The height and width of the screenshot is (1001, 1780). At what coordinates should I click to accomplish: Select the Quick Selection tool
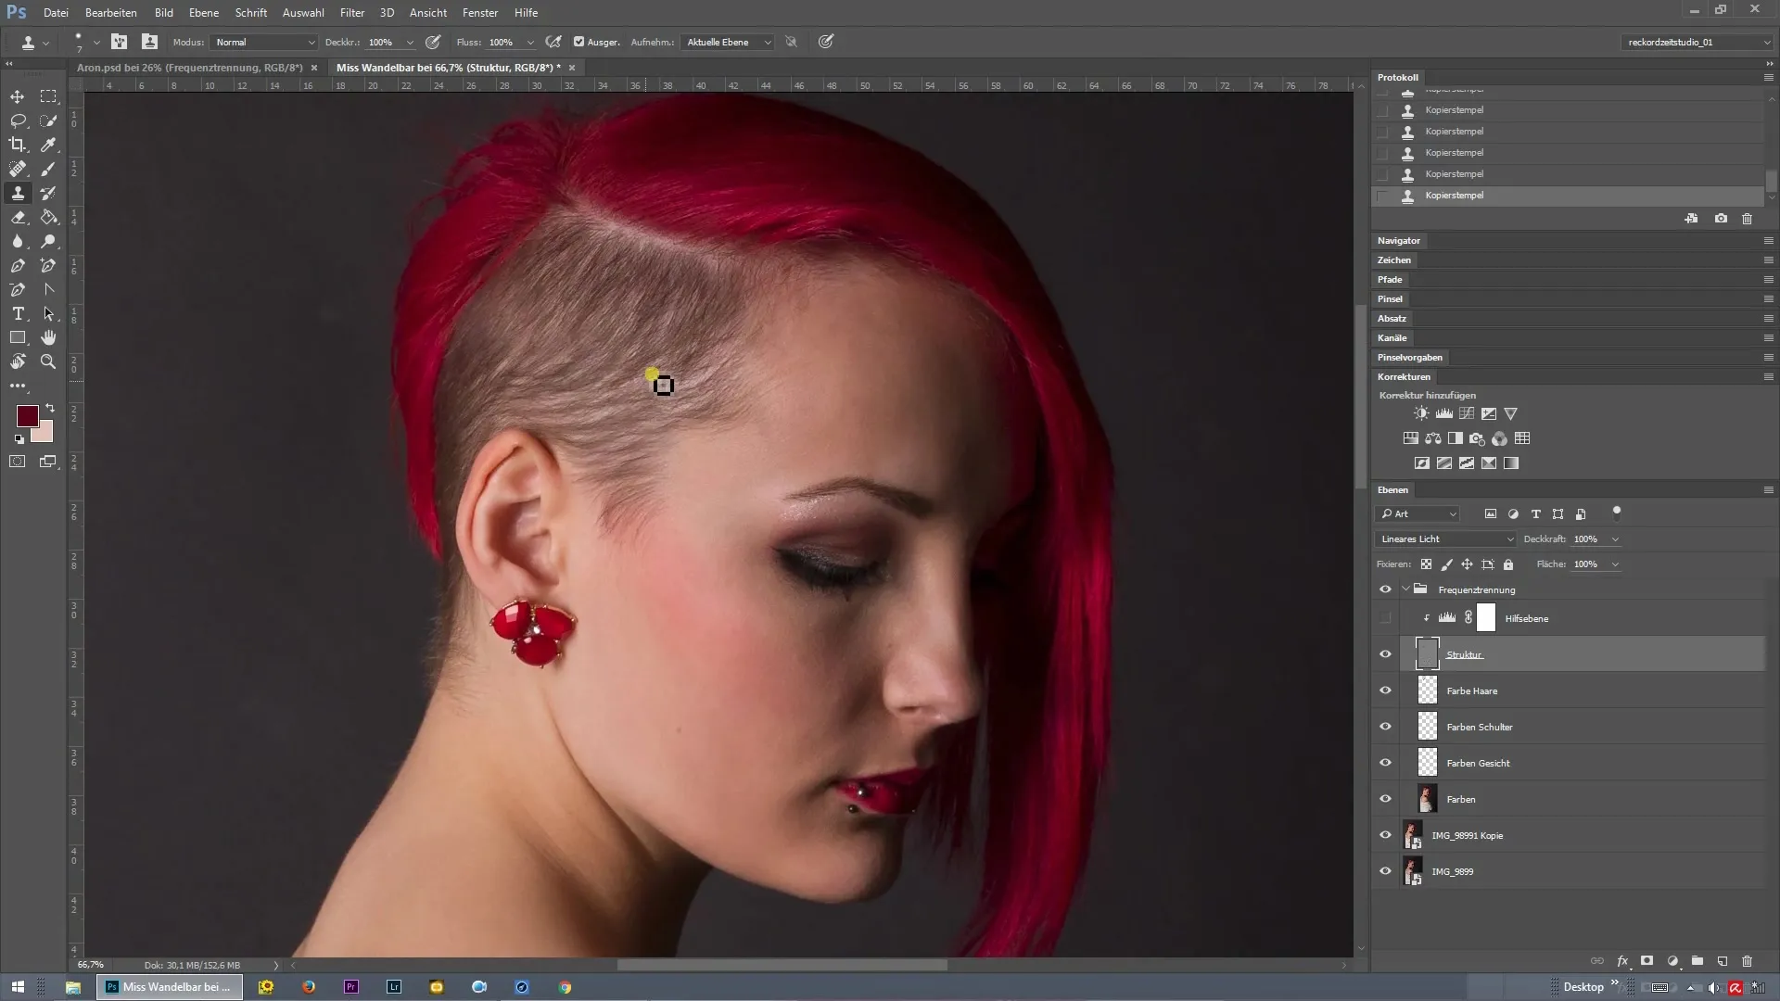click(x=48, y=120)
